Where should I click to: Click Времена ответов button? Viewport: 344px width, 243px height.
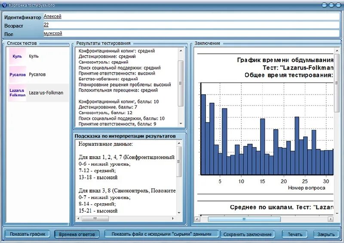(77, 234)
